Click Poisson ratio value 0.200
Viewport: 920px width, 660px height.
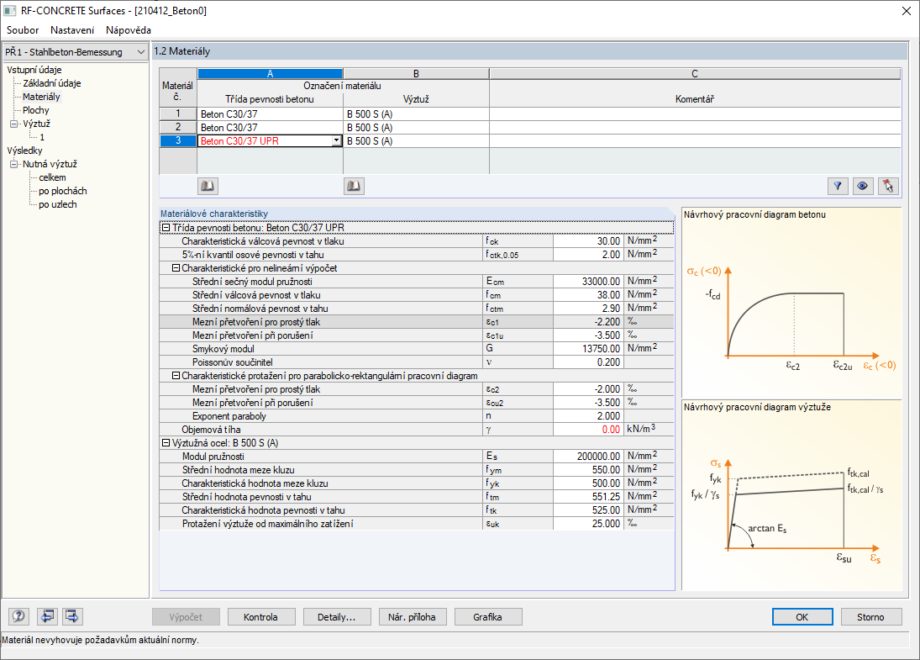coord(588,362)
